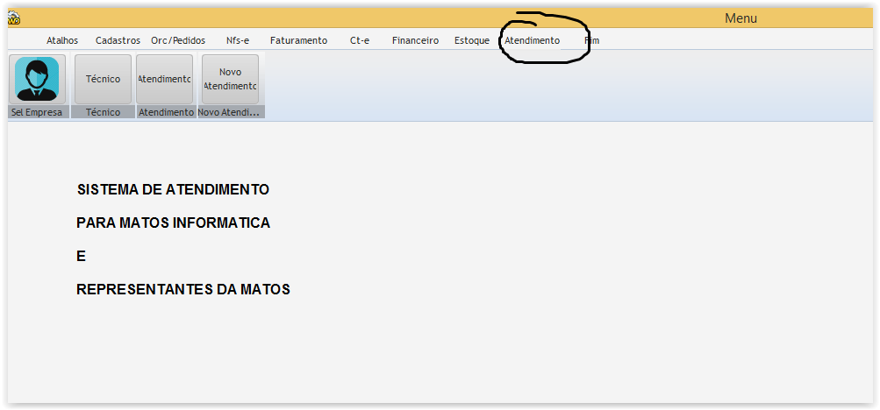Click the application logo icon in title bar

pyautogui.click(x=14, y=18)
